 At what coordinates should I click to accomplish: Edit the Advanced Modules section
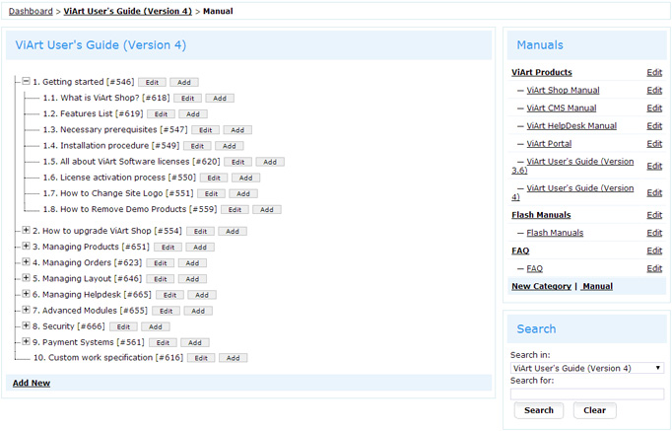pos(167,311)
